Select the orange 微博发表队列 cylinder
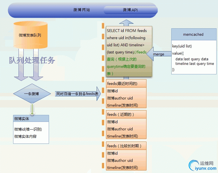The image size is (218, 173). click(30, 35)
